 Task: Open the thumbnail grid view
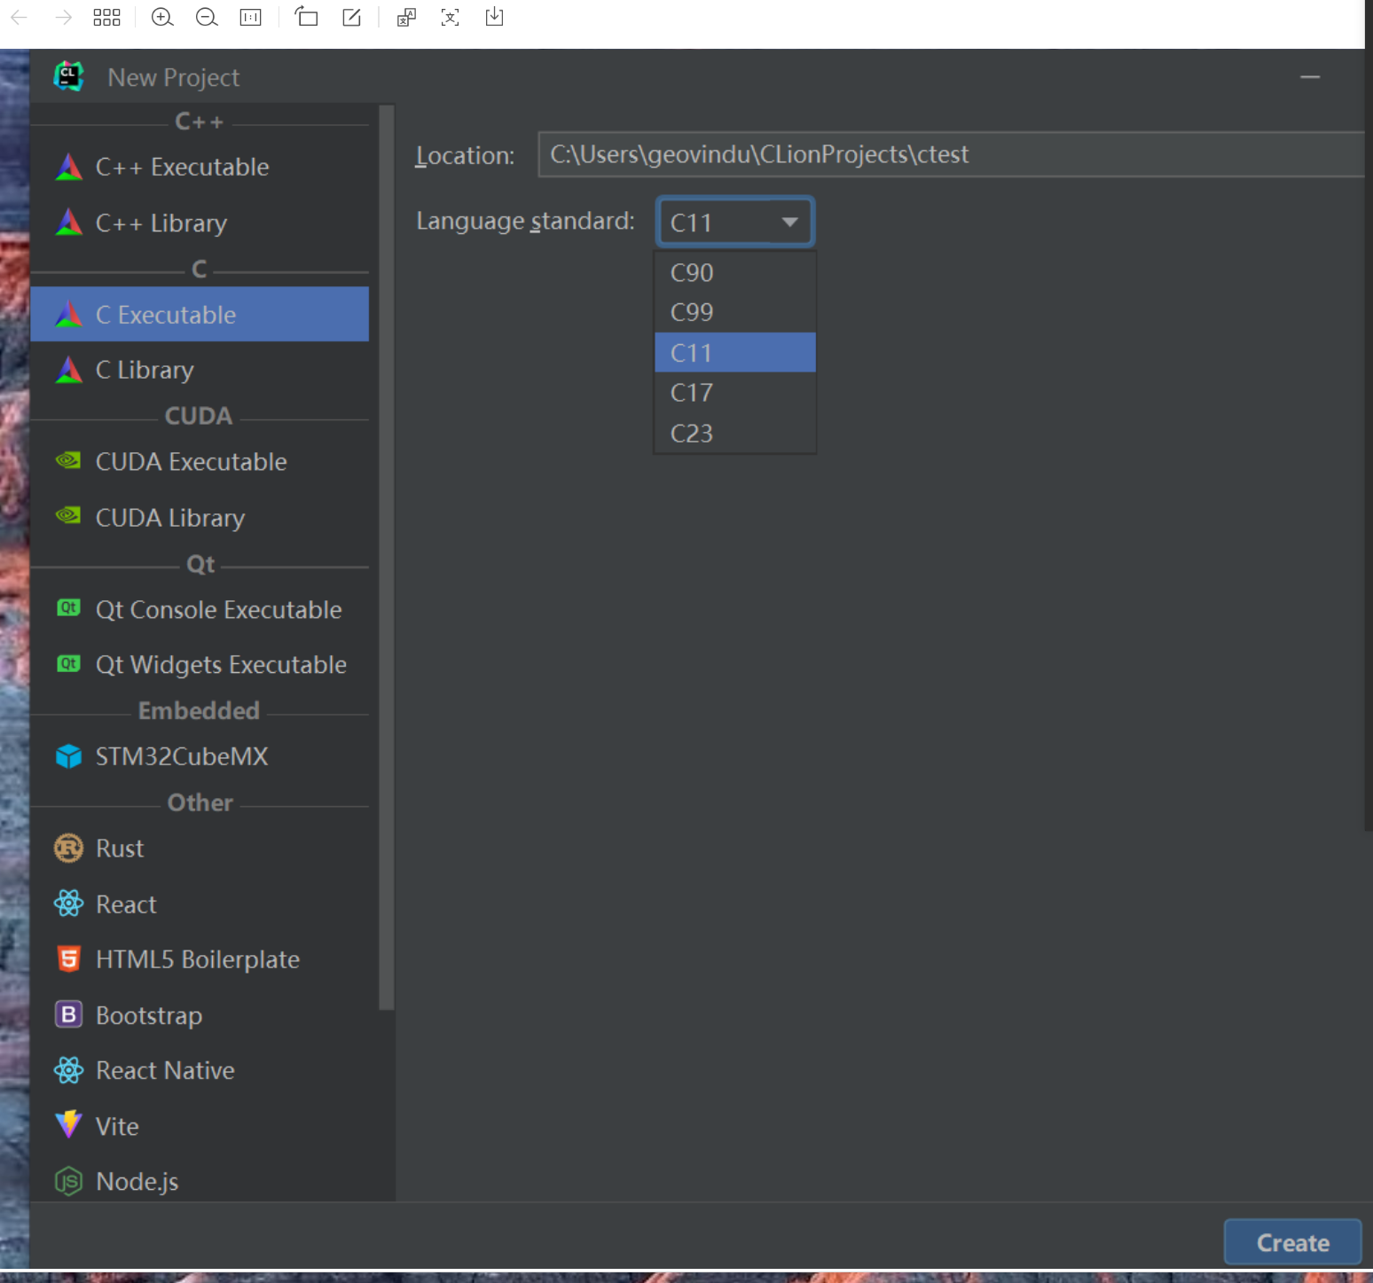tap(106, 17)
